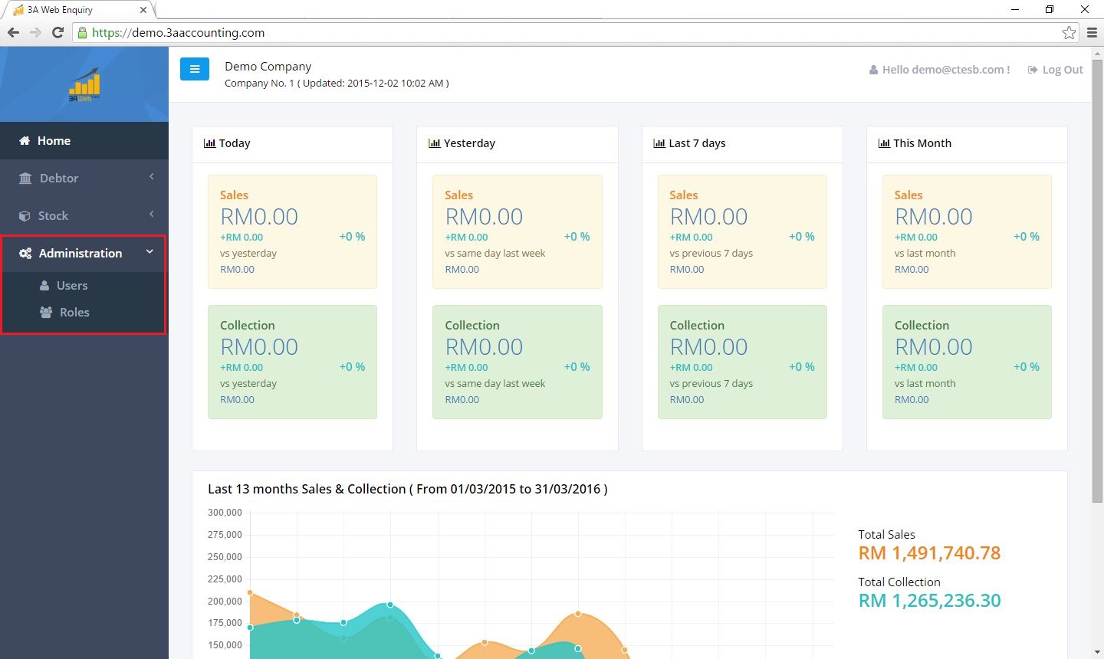Open the Home menu item
1104x659 pixels.
84,141
